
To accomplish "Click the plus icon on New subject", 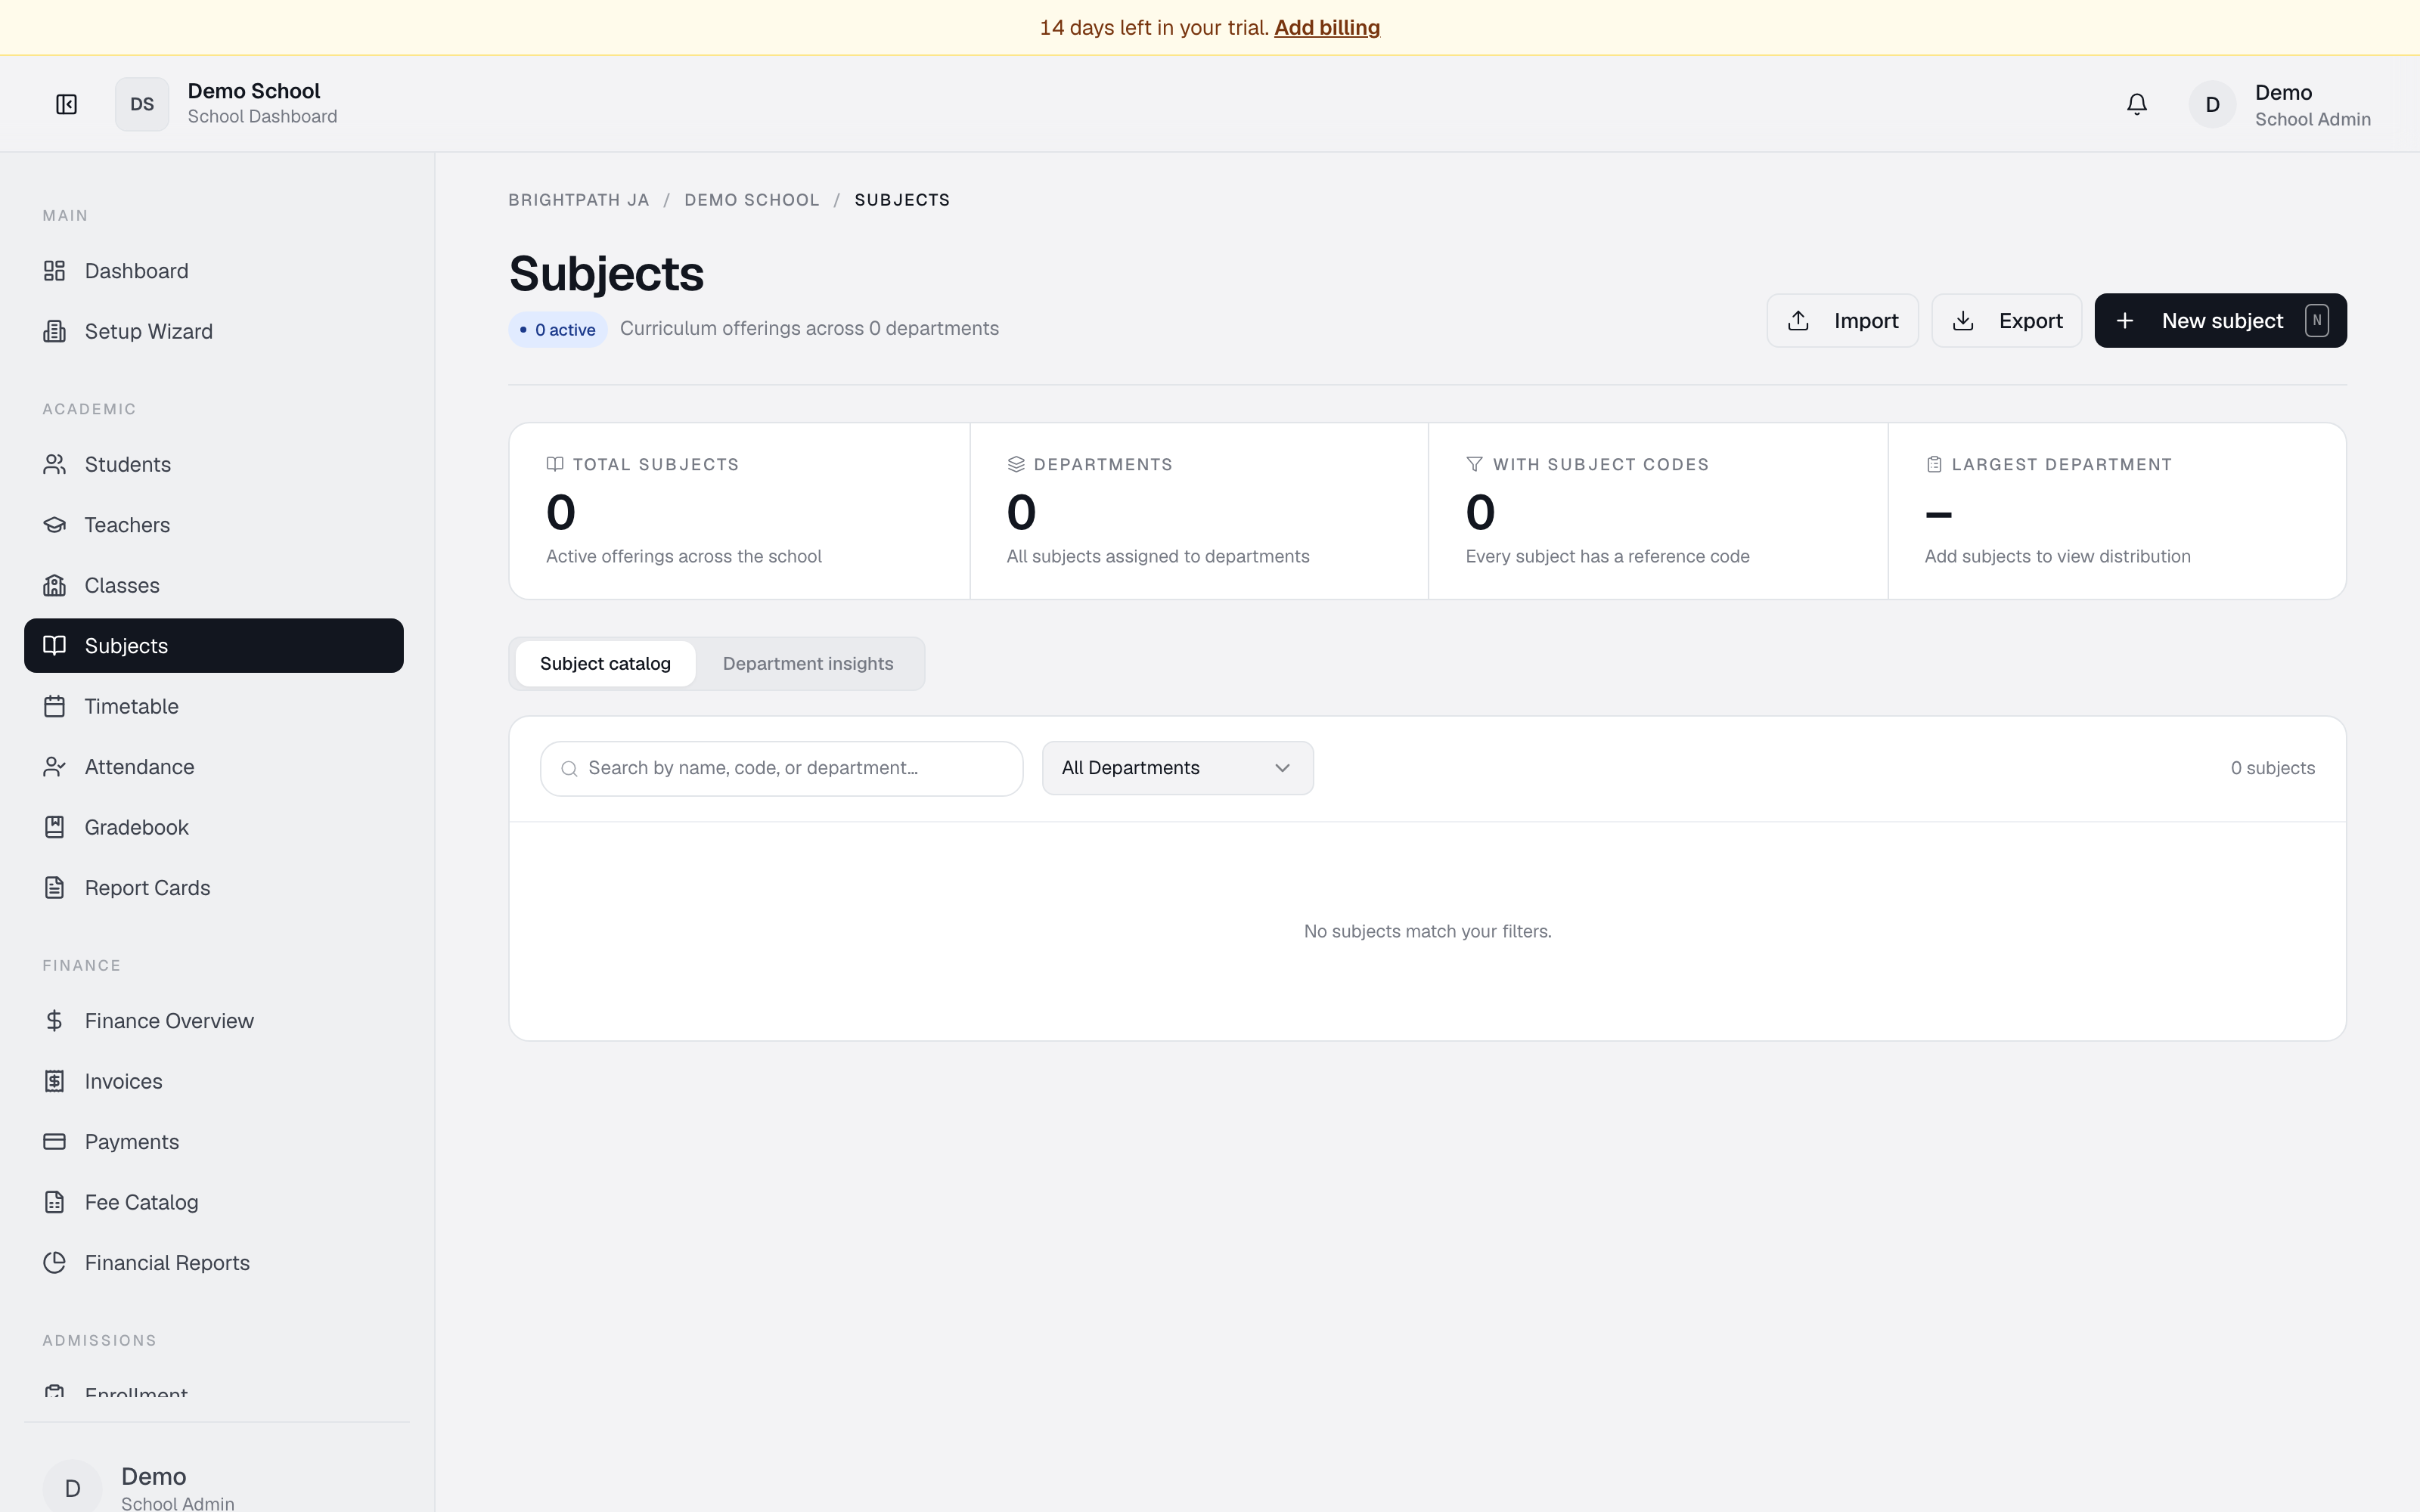I will click(2125, 321).
